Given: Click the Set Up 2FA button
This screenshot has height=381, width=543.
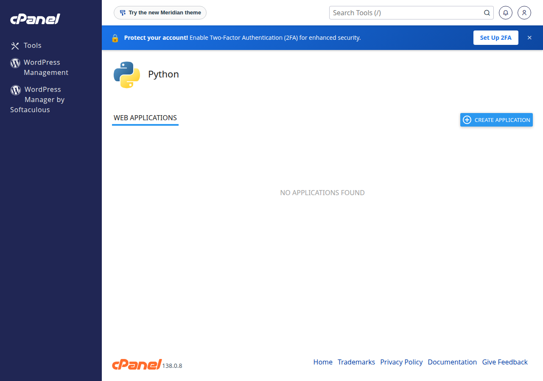Looking at the screenshot, I should point(496,38).
